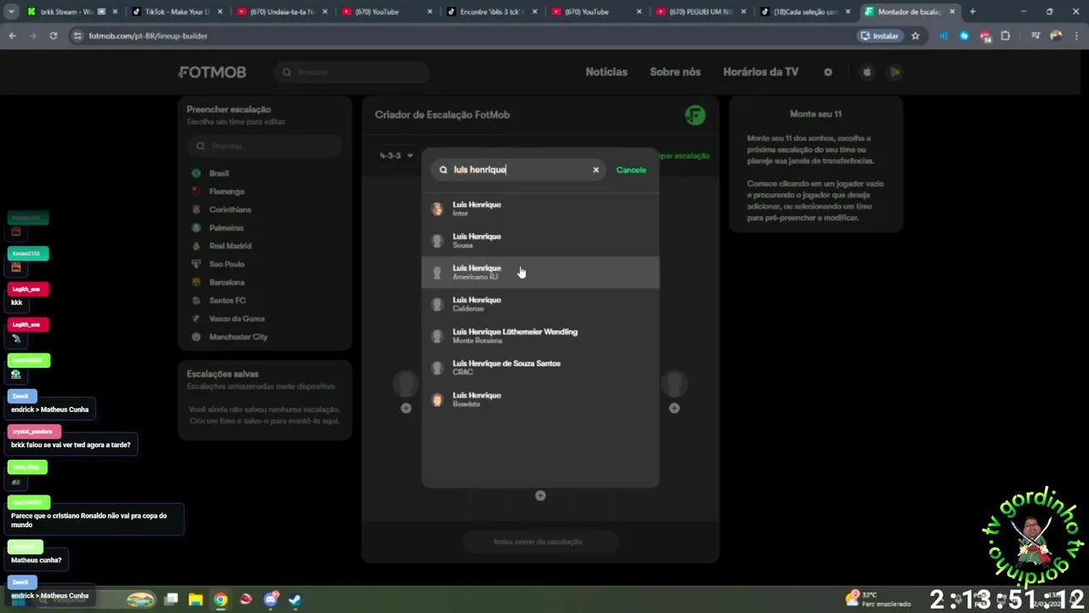Select Luis Henrique from Inter

click(x=540, y=209)
